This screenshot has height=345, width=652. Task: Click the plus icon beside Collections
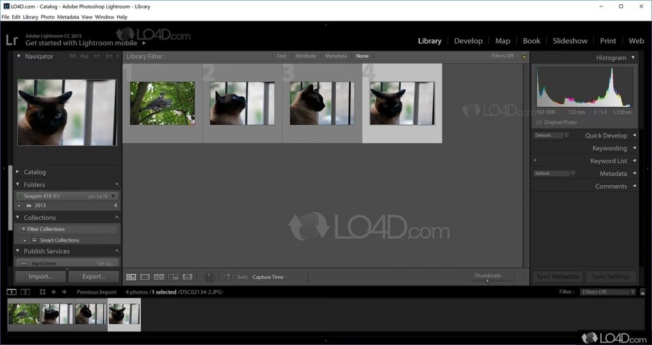point(117,218)
